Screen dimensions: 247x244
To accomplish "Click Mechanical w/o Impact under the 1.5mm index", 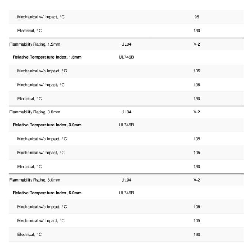I will pyautogui.click(x=42, y=71).
